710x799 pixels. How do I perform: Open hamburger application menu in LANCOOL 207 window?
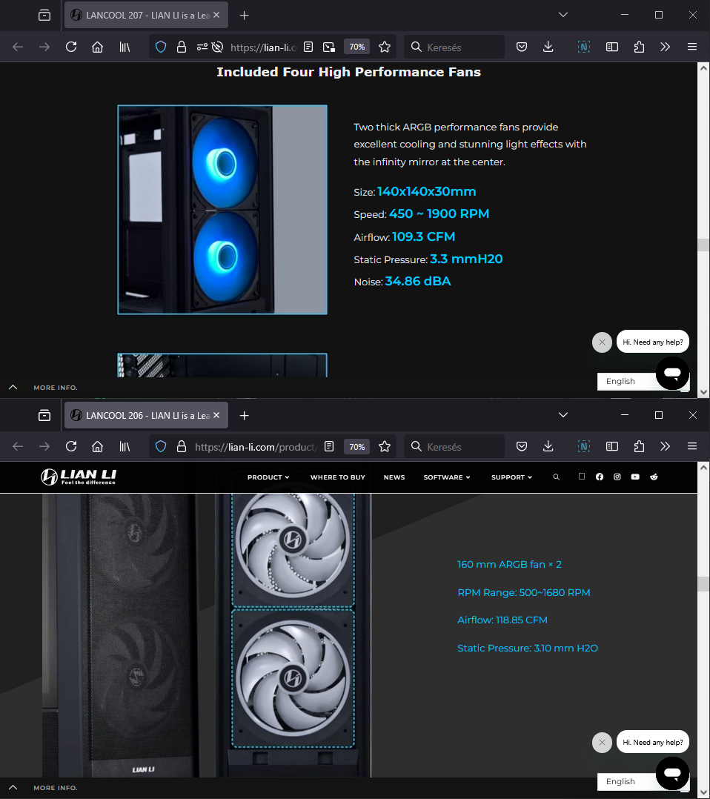point(692,47)
